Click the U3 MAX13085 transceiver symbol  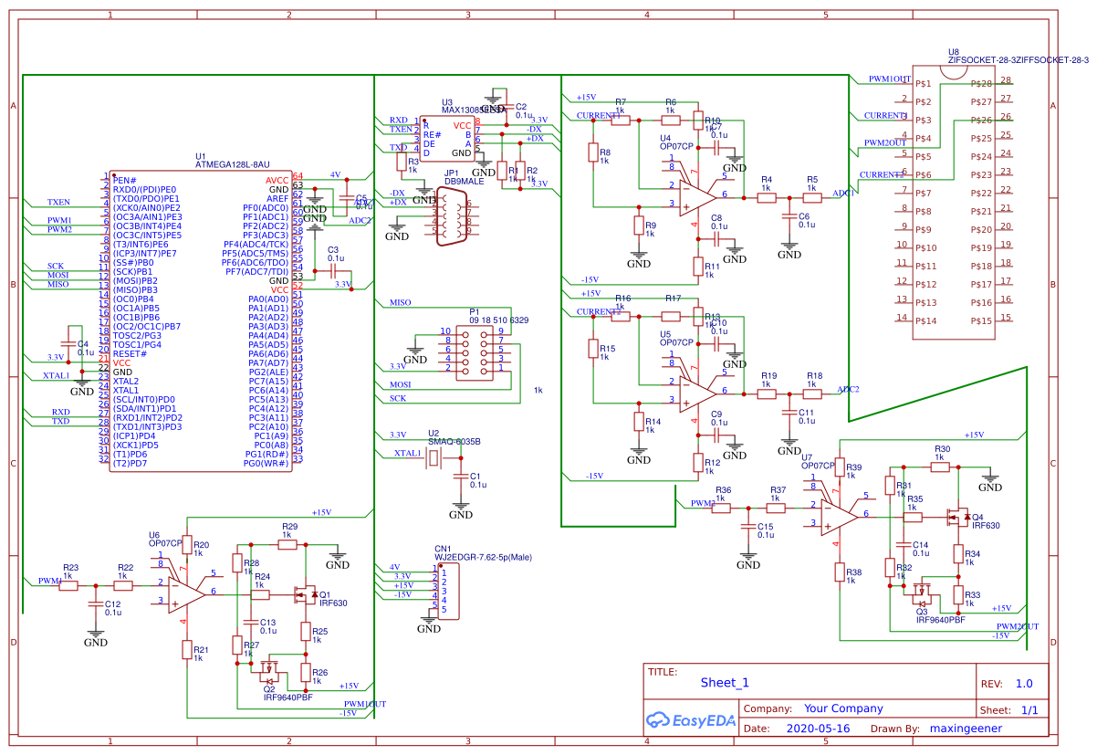(x=447, y=138)
